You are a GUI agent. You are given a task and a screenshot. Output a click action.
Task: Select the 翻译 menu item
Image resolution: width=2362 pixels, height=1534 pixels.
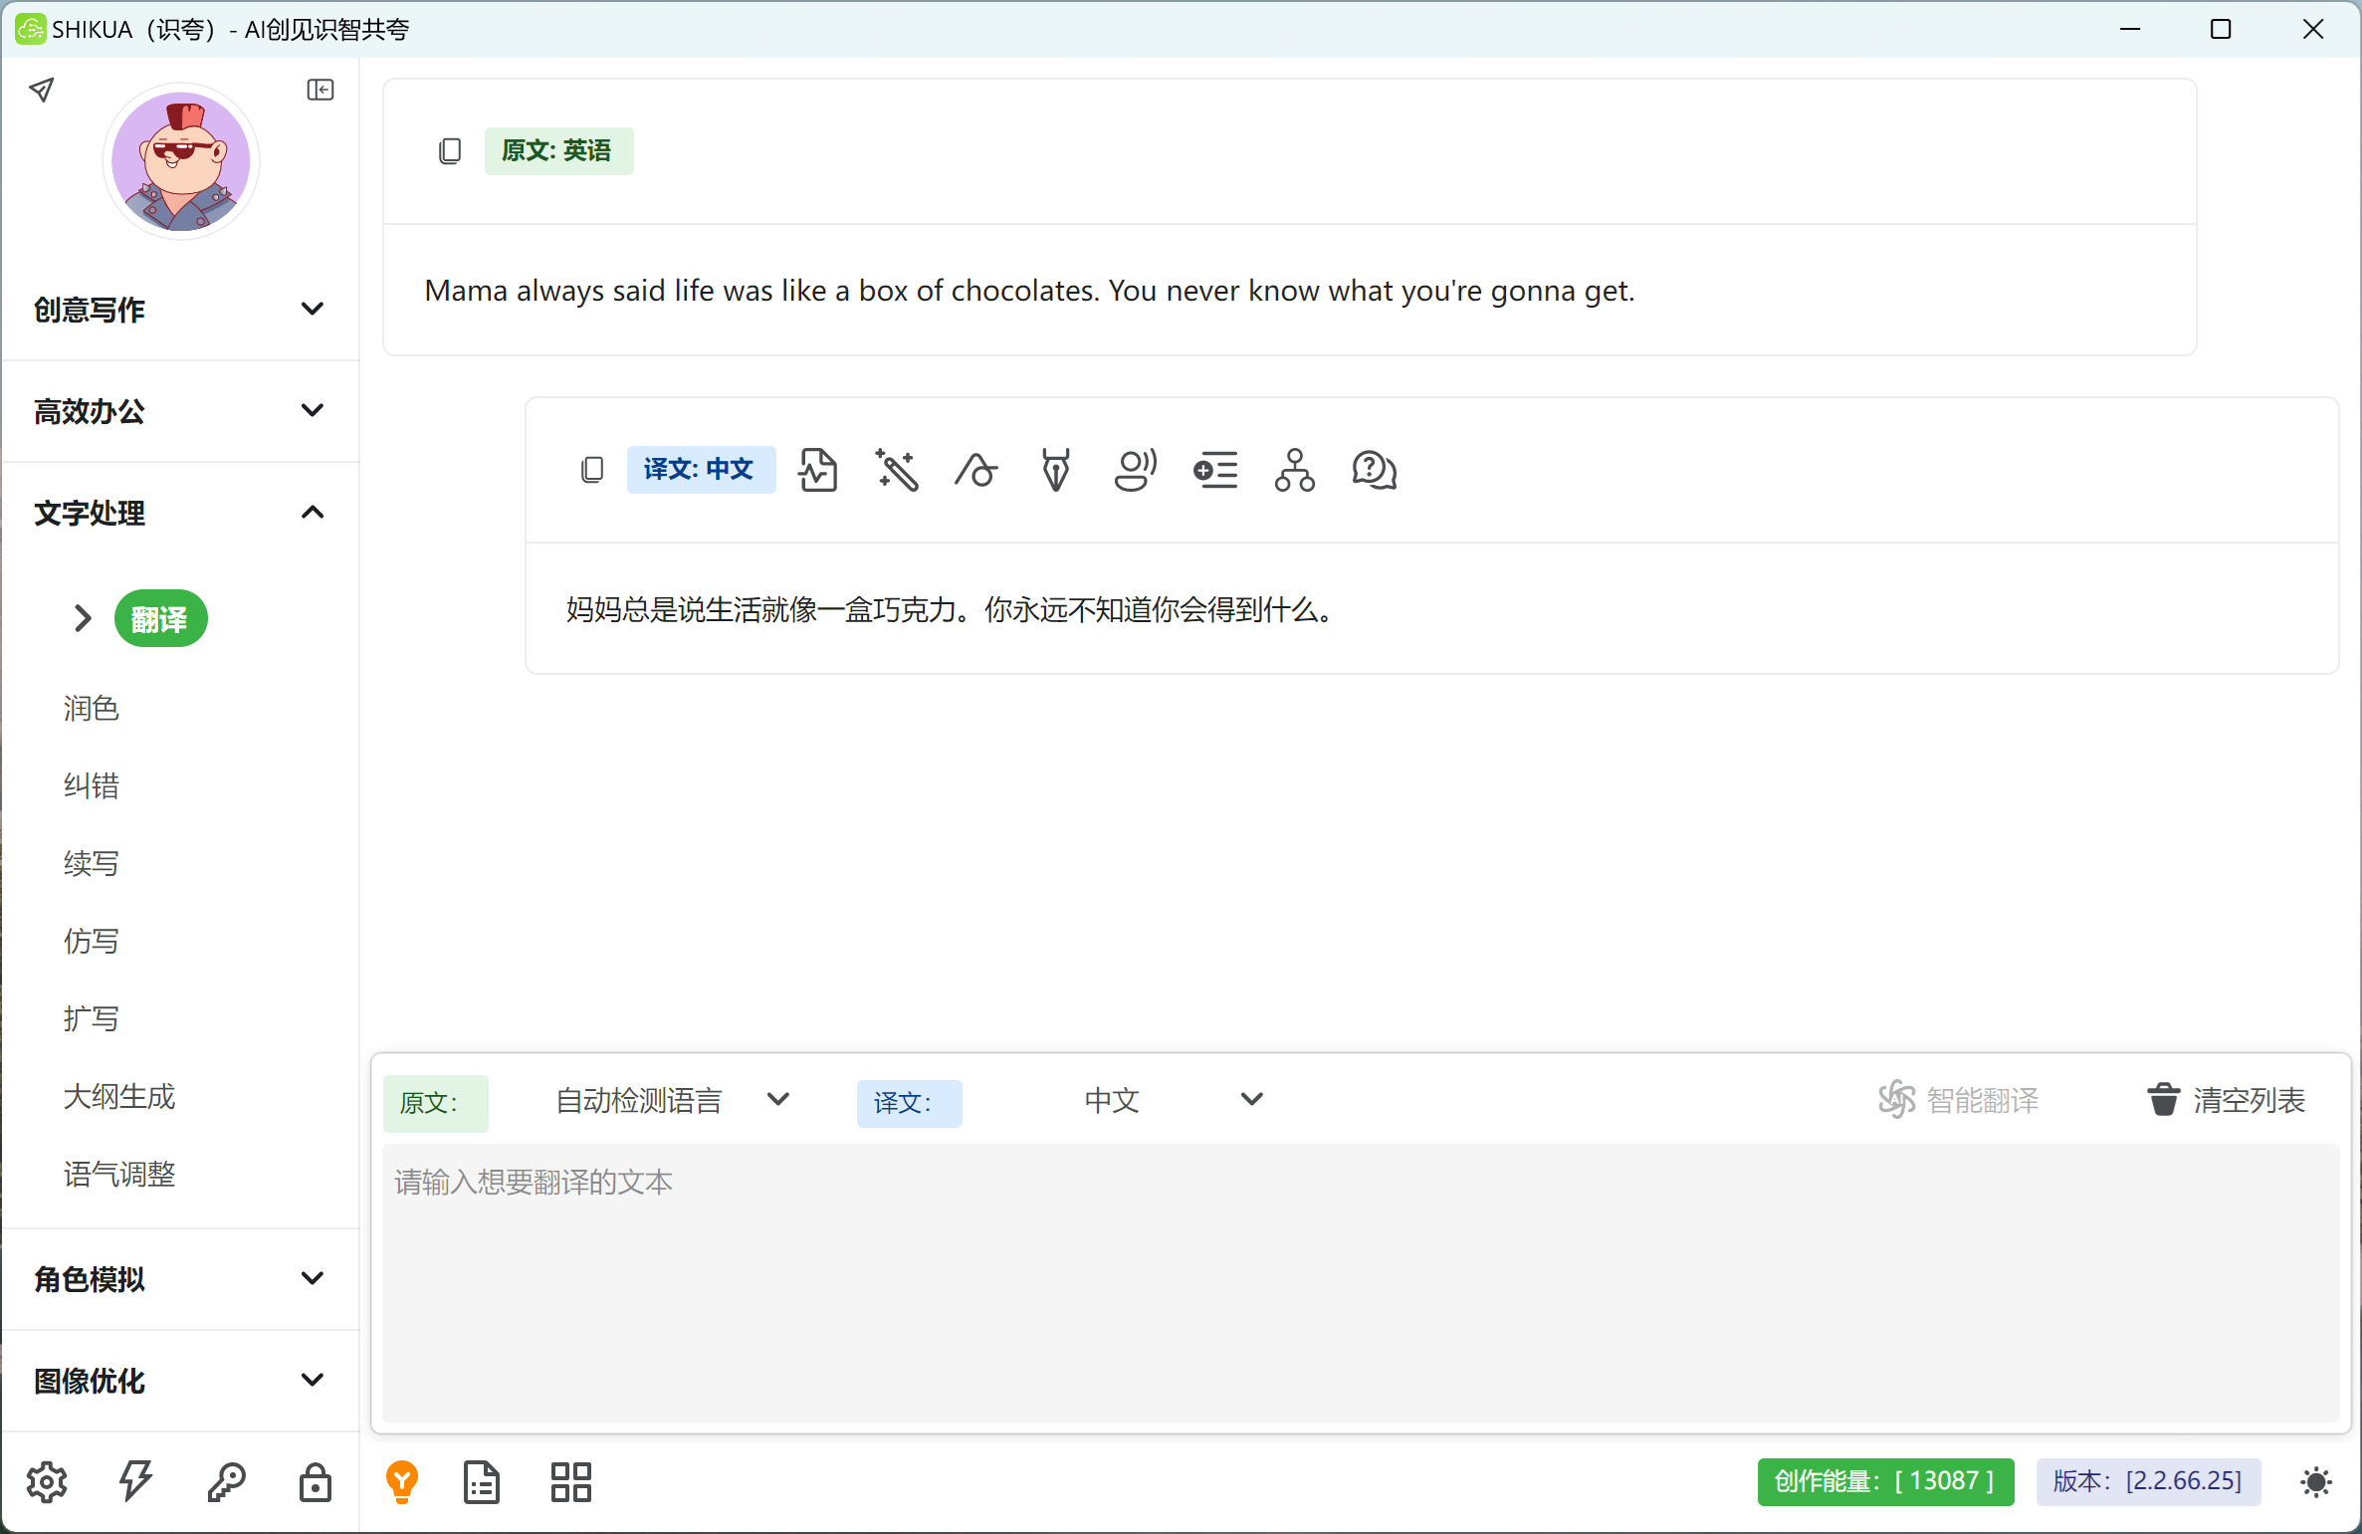(x=160, y=619)
